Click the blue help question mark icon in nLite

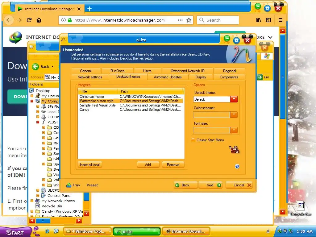[x=237, y=166]
